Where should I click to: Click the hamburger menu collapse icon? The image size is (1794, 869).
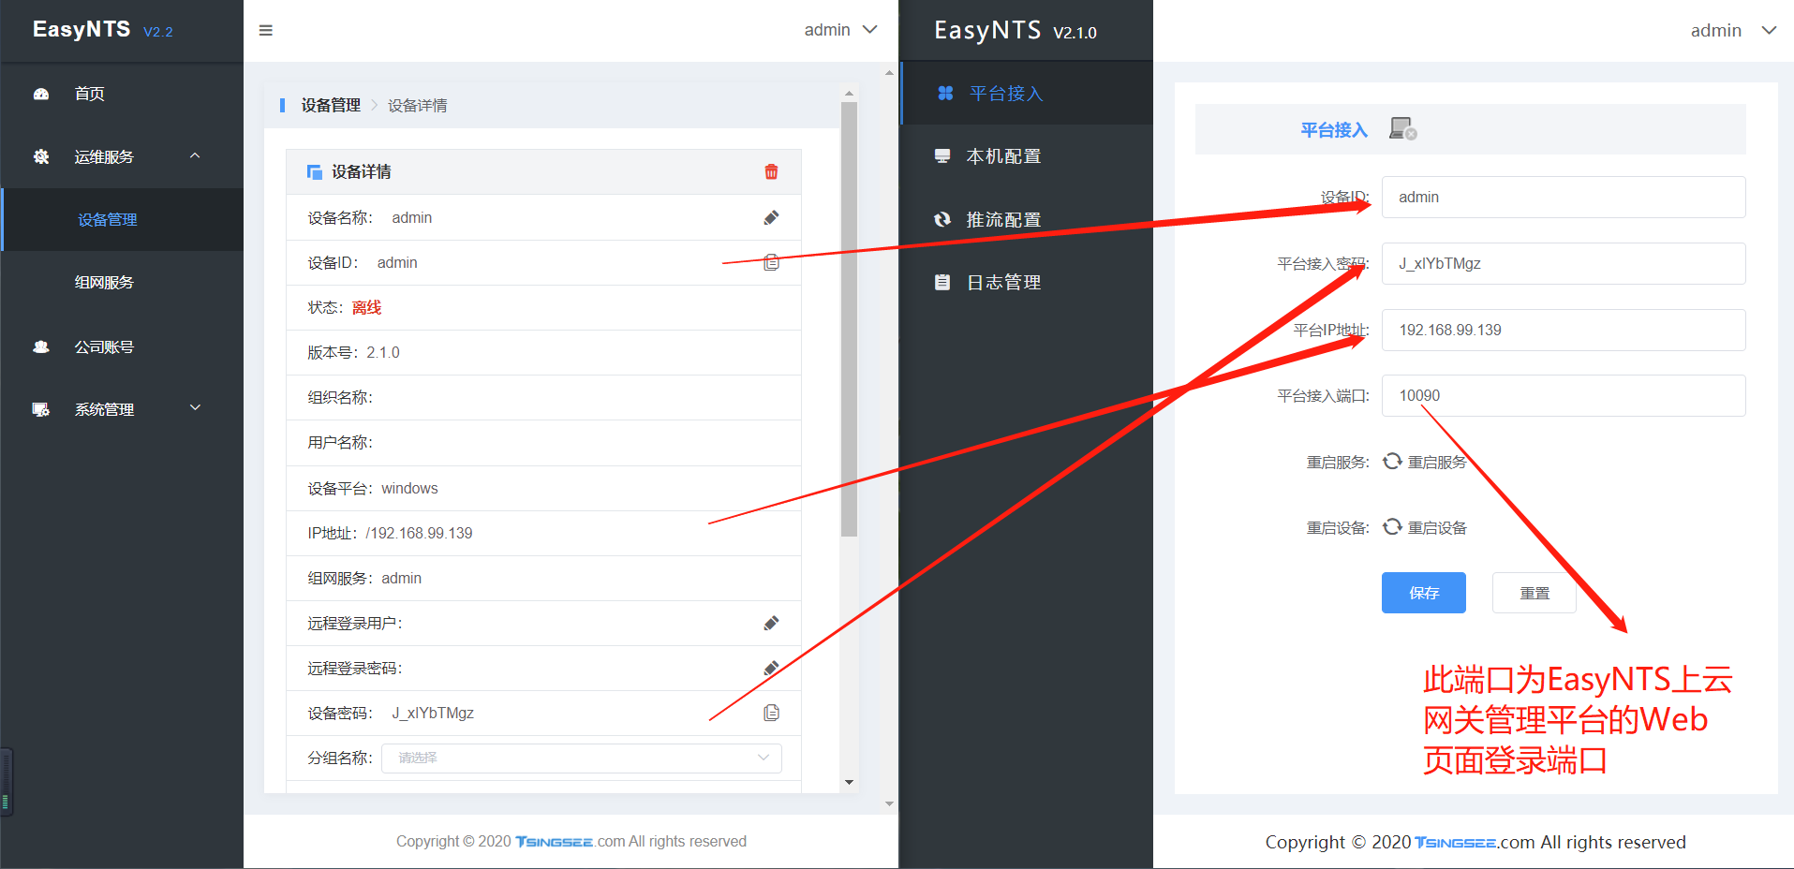pos(266,30)
